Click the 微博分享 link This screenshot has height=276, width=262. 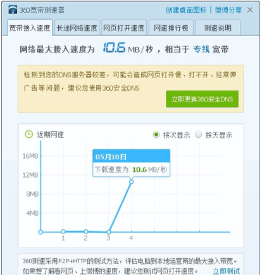pyautogui.click(x=228, y=10)
